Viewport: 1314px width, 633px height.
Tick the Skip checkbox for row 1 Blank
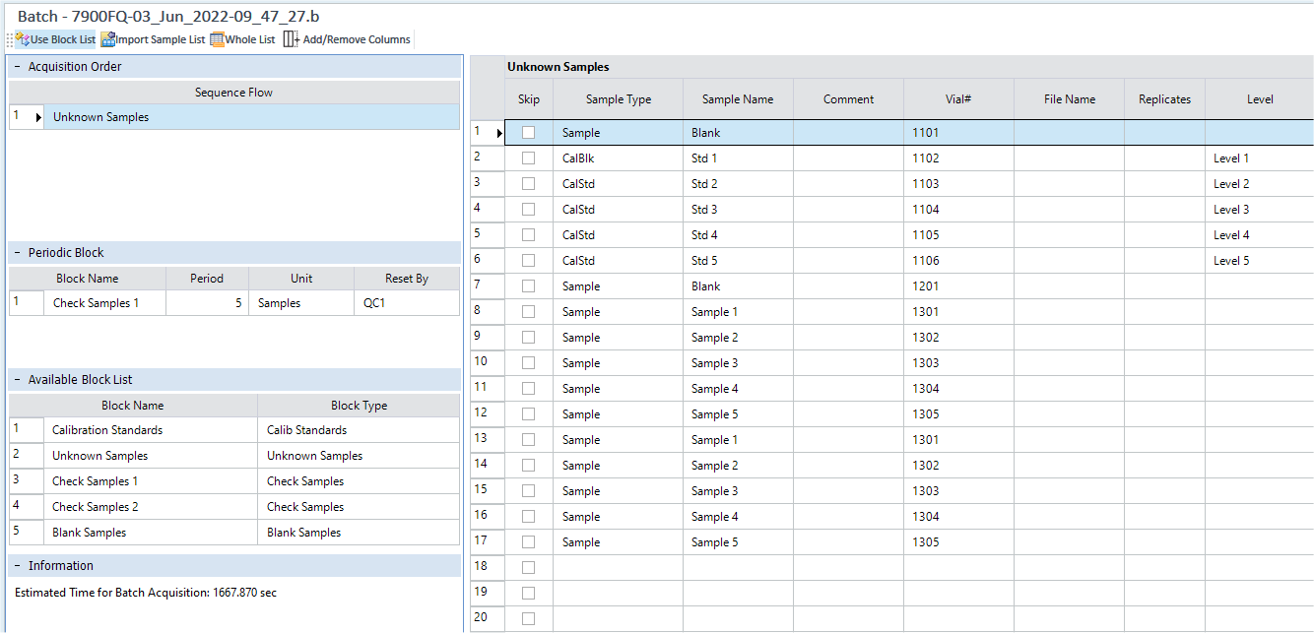(x=529, y=133)
